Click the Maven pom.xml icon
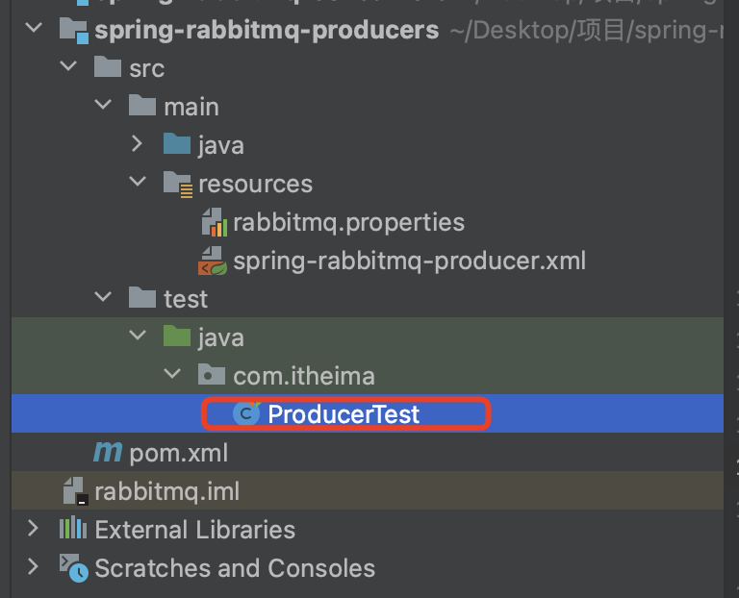 click(x=107, y=453)
